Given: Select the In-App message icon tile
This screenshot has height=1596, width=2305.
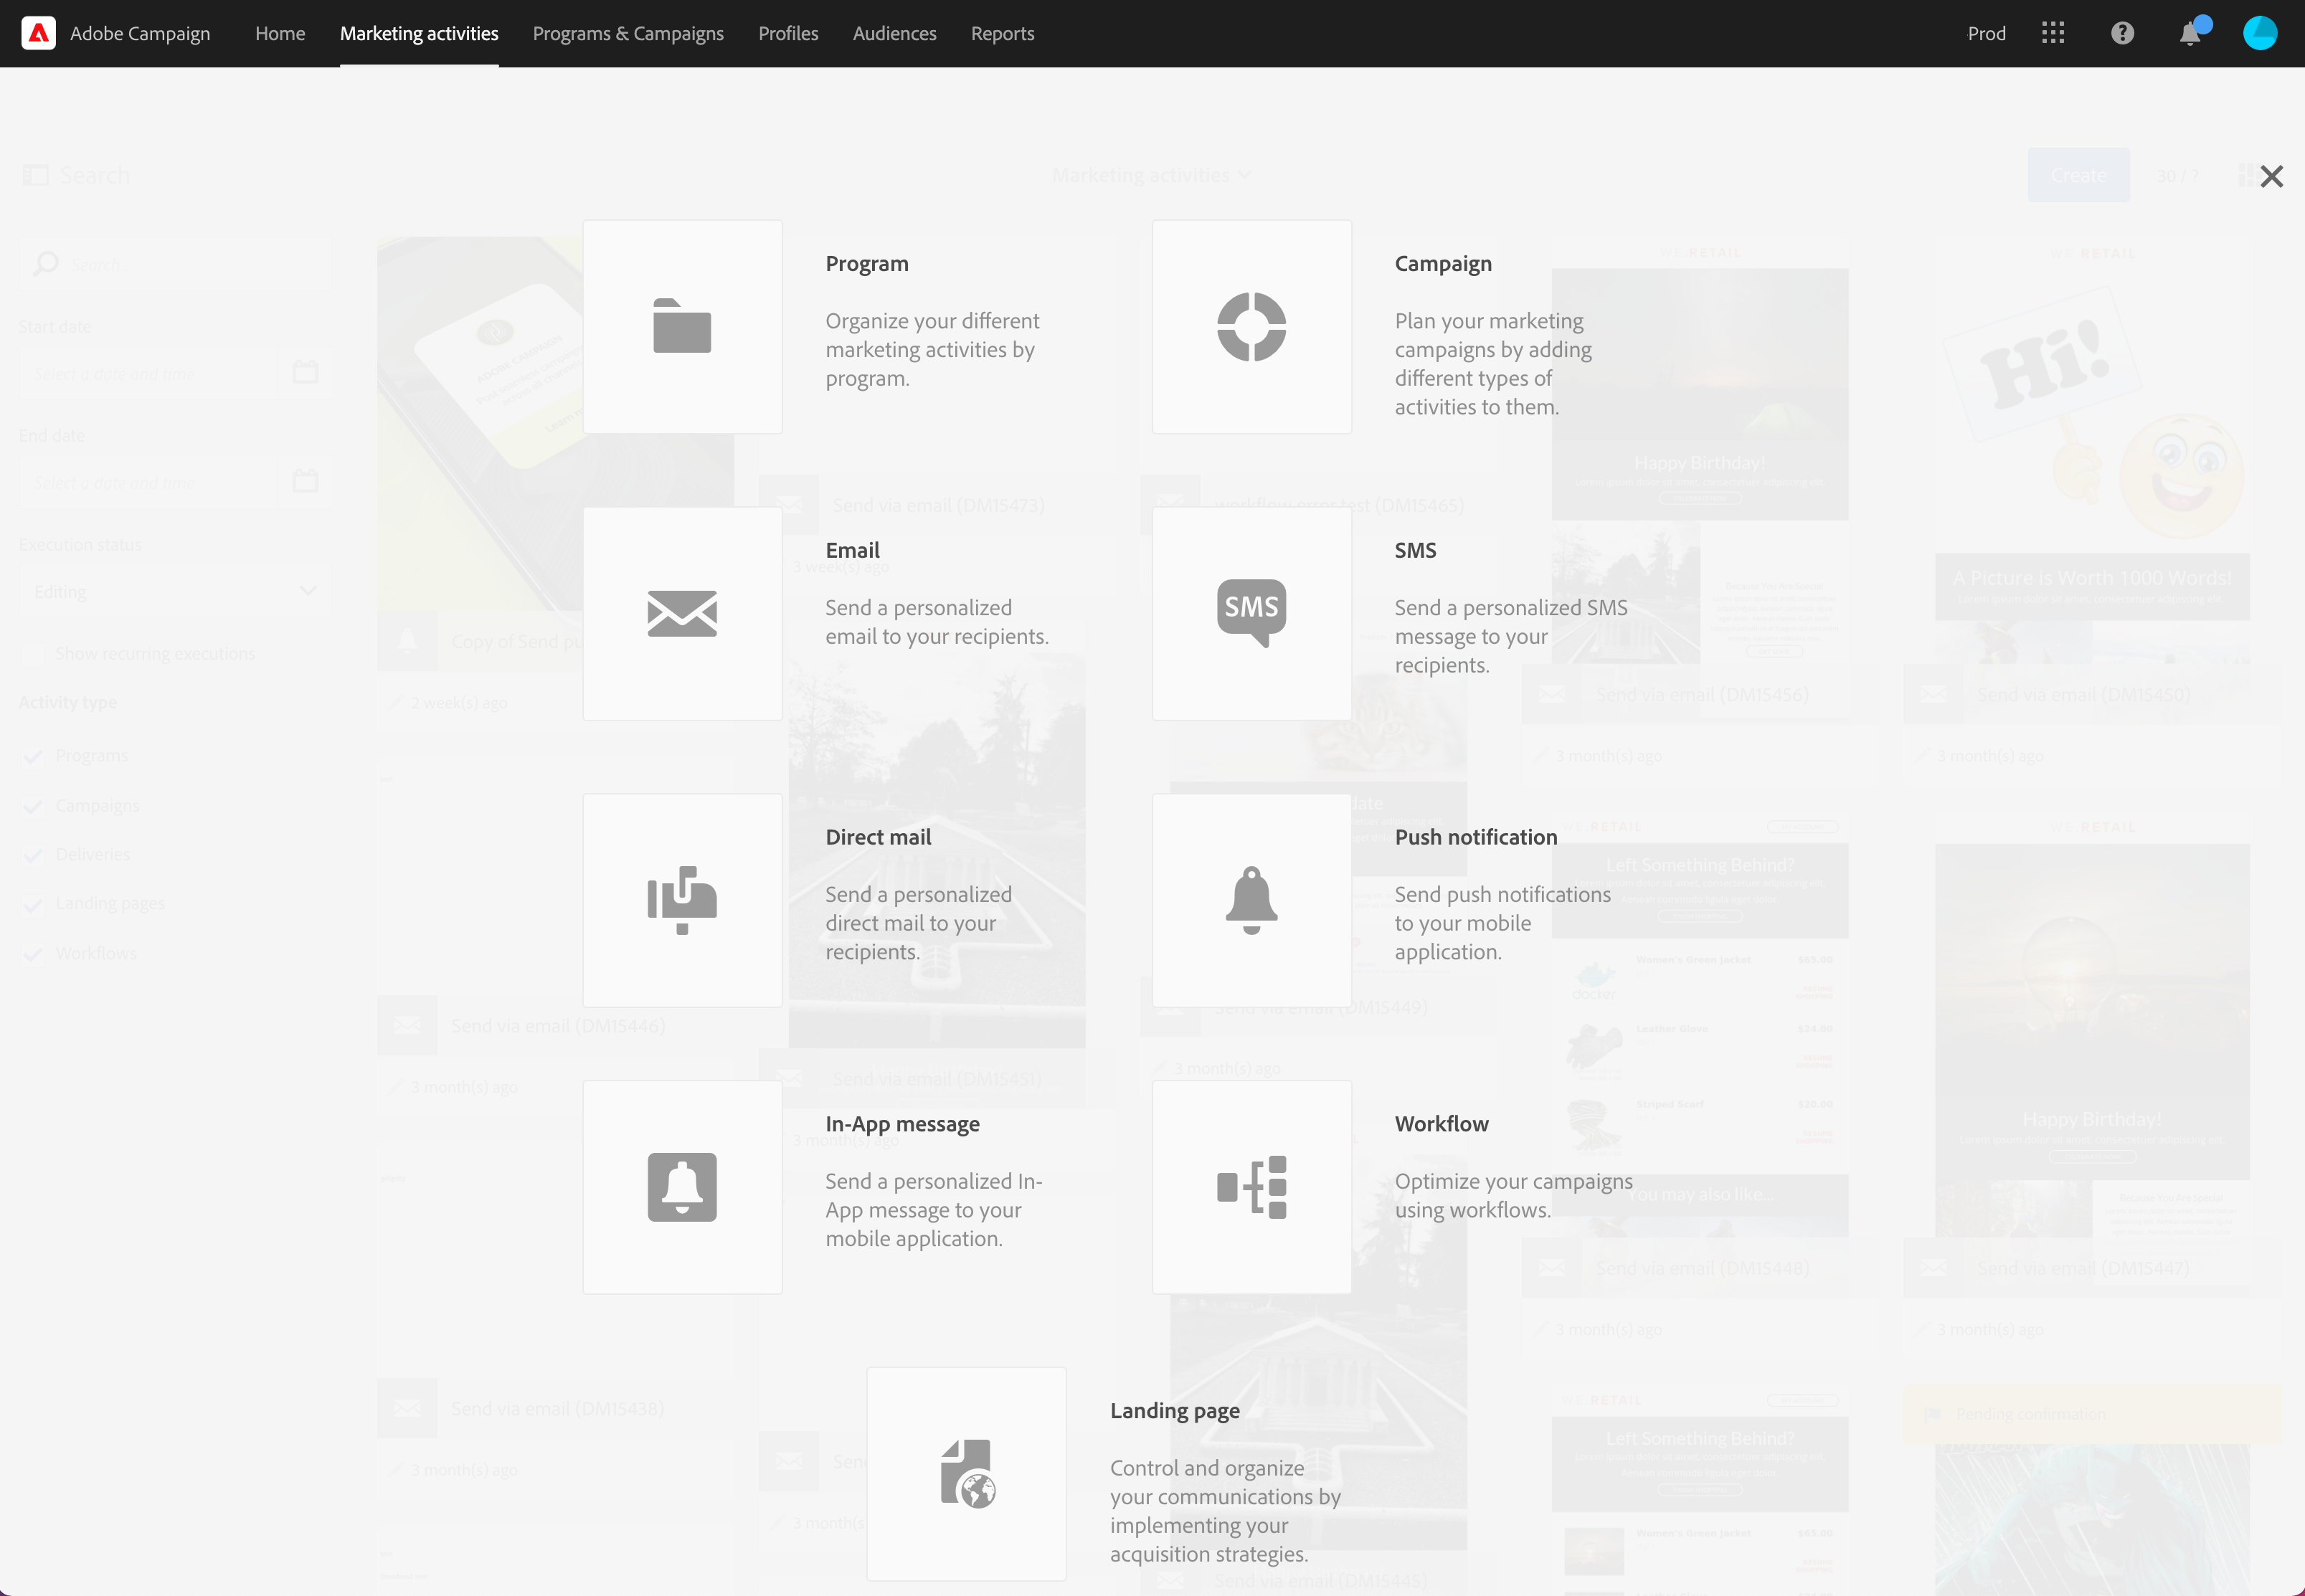Looking at the screenshot, I should (682, 1187).
